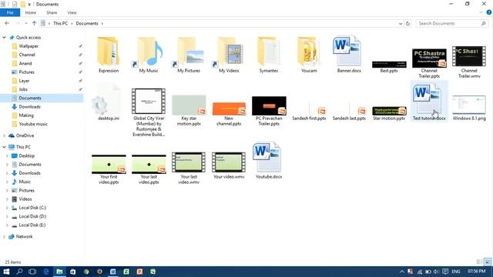
Task: Open the My Music folder shortcut
Action: pos(149,55)
